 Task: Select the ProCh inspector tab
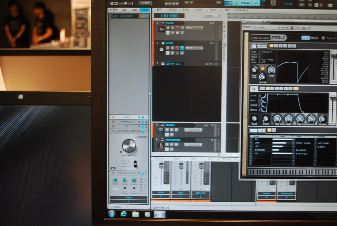point(144,10)
